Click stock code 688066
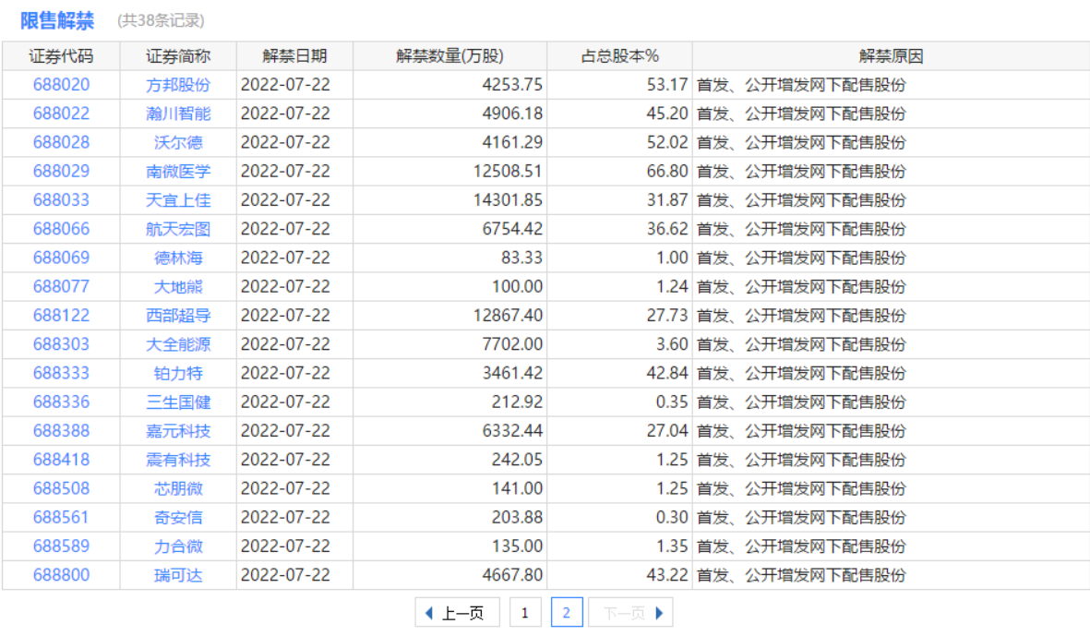The height and width of the screenshot is (636, 1090). tap(61, 229)
